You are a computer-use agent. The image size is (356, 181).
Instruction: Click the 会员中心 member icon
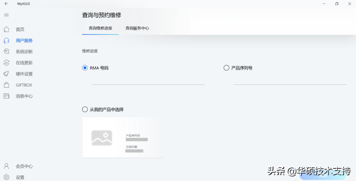[x=6, y=166]
